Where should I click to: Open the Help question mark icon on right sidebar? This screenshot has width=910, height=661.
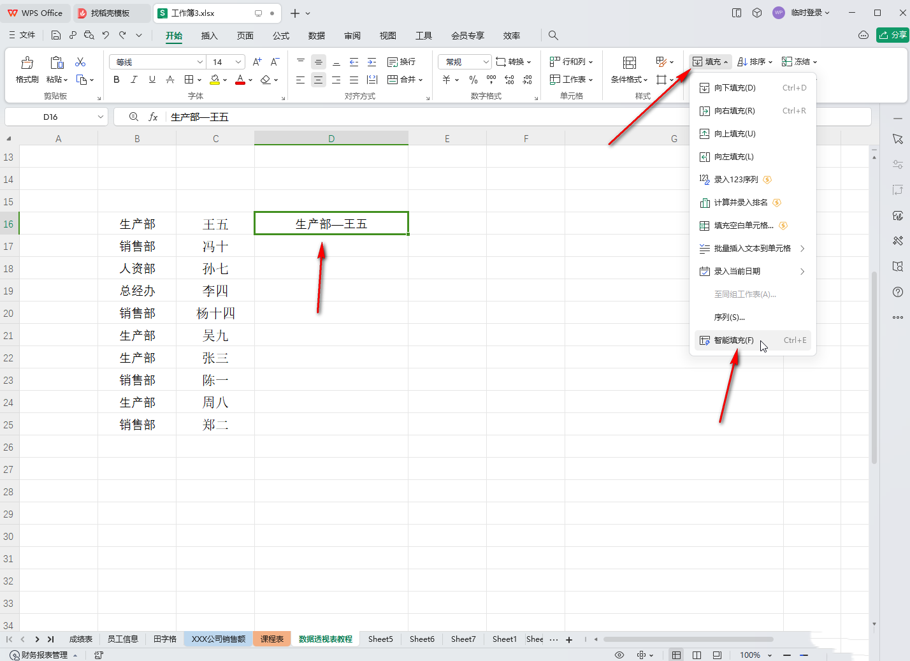tap(898, 292)
